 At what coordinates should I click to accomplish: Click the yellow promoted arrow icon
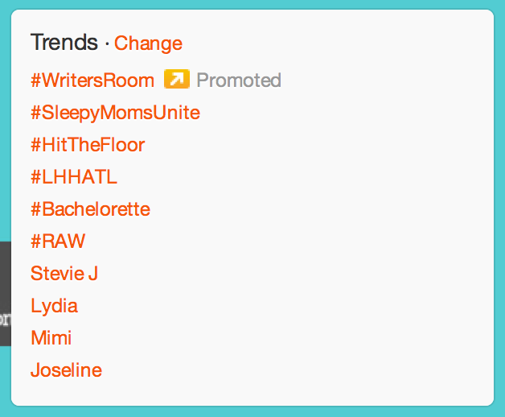point(176,79)
